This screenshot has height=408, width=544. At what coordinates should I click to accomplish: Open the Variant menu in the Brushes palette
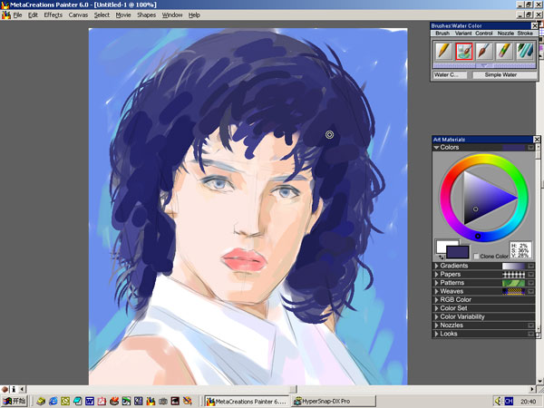point(463,34)
